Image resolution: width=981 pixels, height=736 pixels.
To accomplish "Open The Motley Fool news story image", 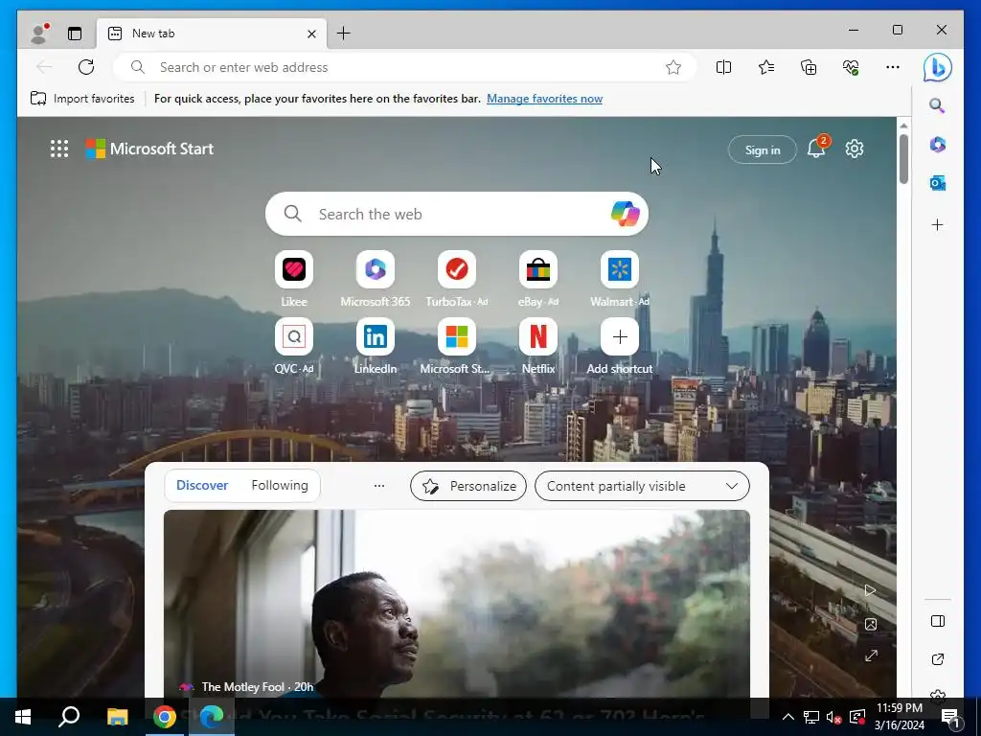I will [457, 604].
